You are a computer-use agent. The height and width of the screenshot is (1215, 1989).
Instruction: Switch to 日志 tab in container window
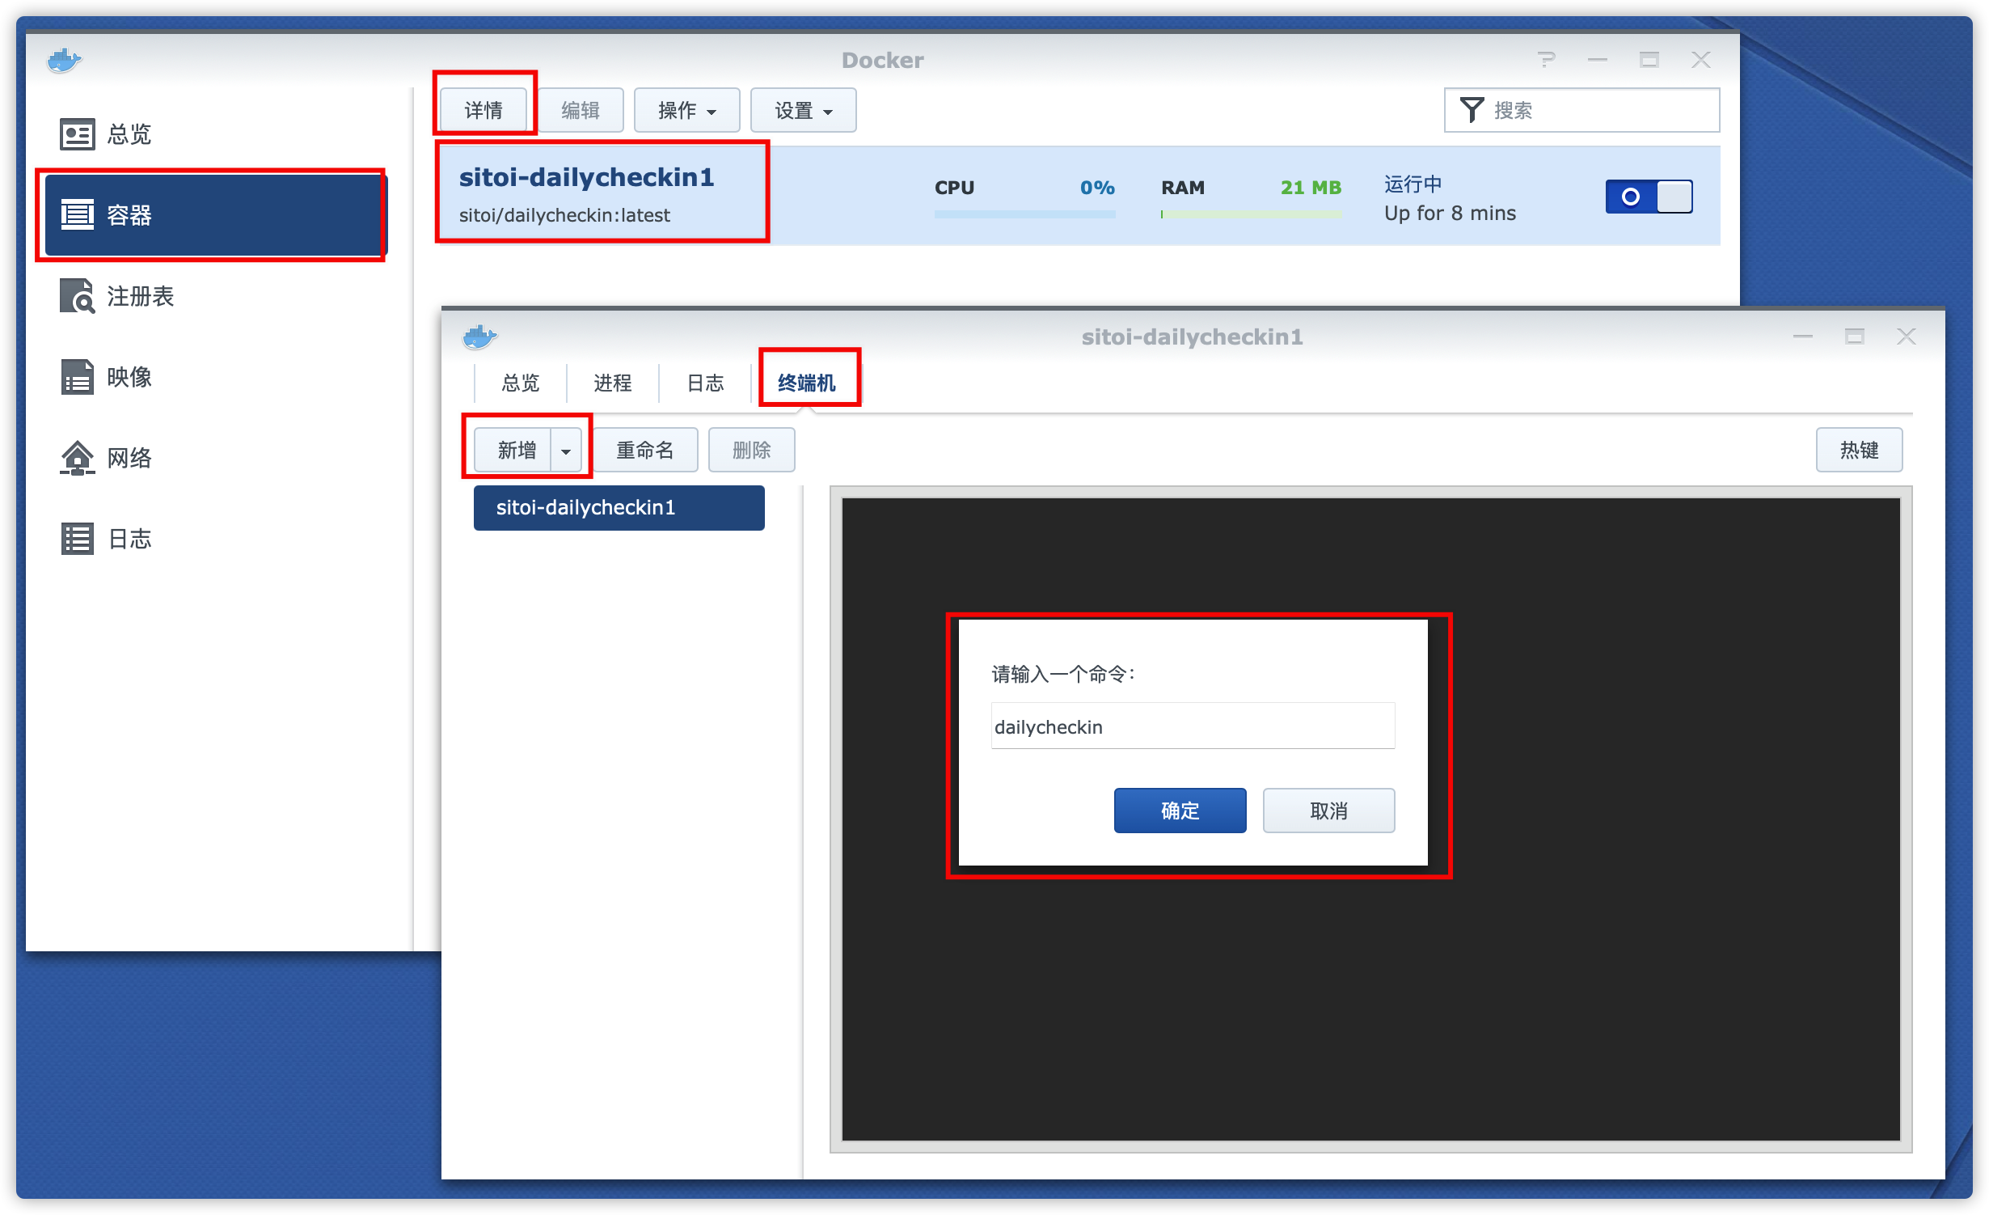click(705, 383)
